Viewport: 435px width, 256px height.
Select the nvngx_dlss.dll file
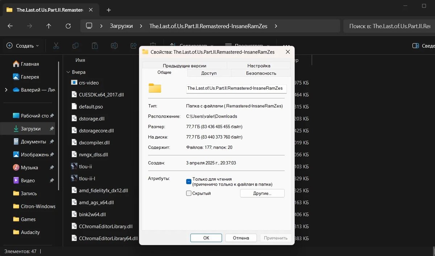pyautogui.click(x=90, y=155)
